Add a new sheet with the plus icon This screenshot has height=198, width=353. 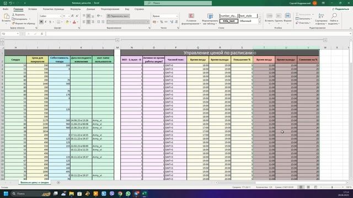(x=58, y=183)
